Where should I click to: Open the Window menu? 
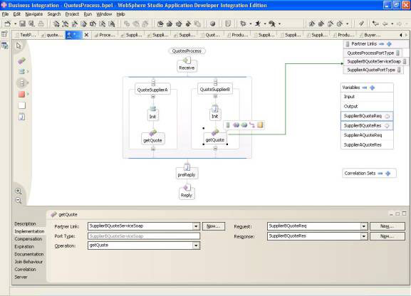click(x=104, y=14)
